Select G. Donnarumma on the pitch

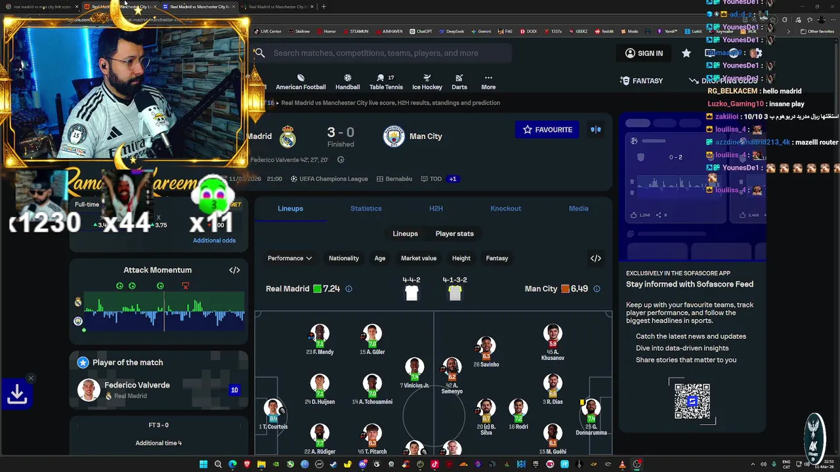[x=591, y=417]
